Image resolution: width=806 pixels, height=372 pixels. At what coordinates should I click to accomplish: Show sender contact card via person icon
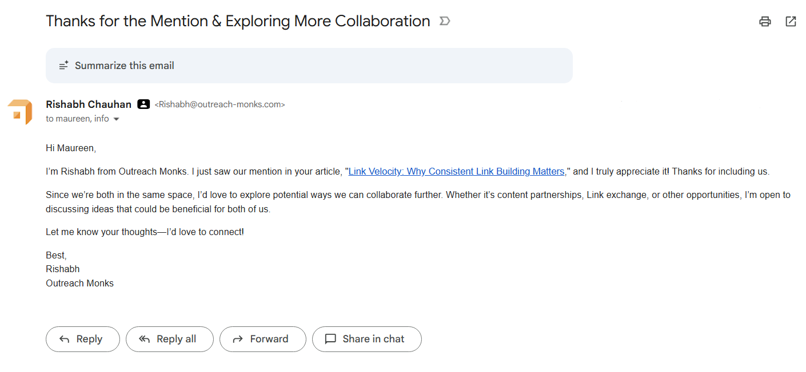(143, 104)
